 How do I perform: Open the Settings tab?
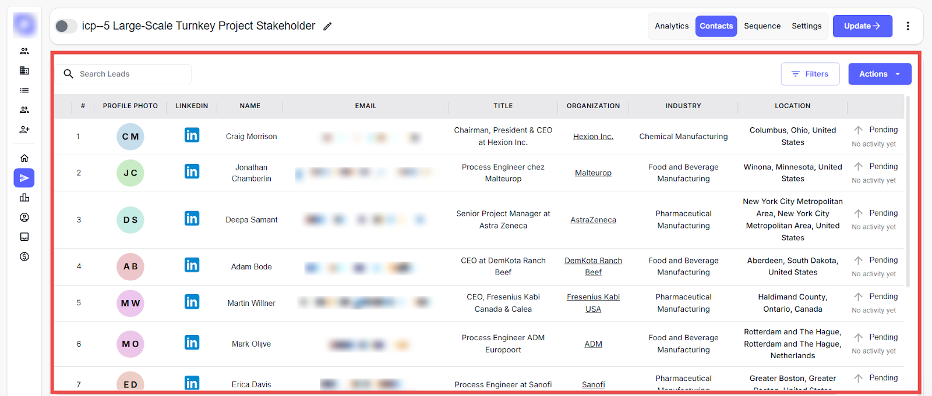[x=806, y=26]
